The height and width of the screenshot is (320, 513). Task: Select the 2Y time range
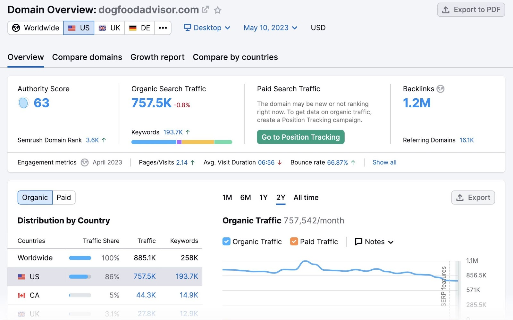(x=281, y=198)
